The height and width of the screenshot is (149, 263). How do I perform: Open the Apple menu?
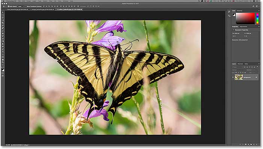click(4, 1)
